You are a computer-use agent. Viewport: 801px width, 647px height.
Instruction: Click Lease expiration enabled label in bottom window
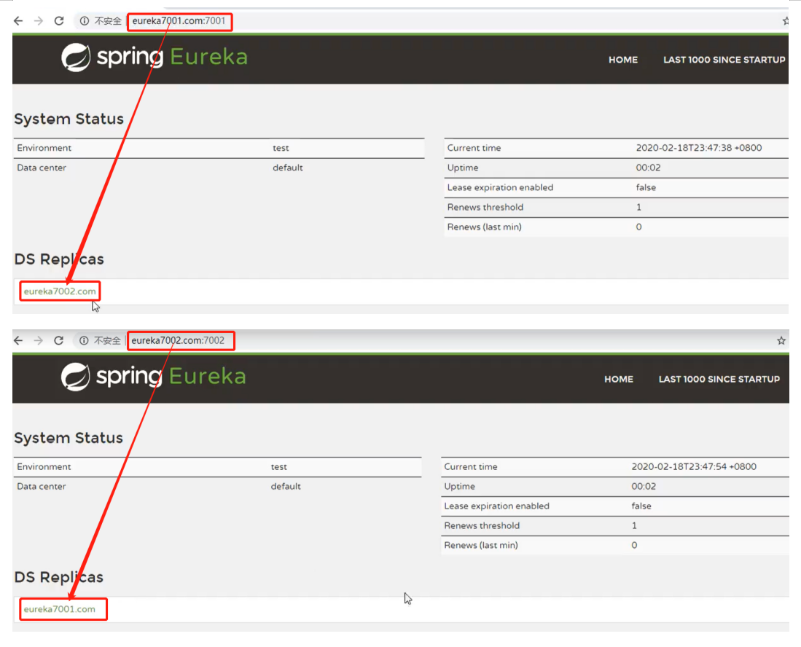pyautogui.click(x=496, y=506)
